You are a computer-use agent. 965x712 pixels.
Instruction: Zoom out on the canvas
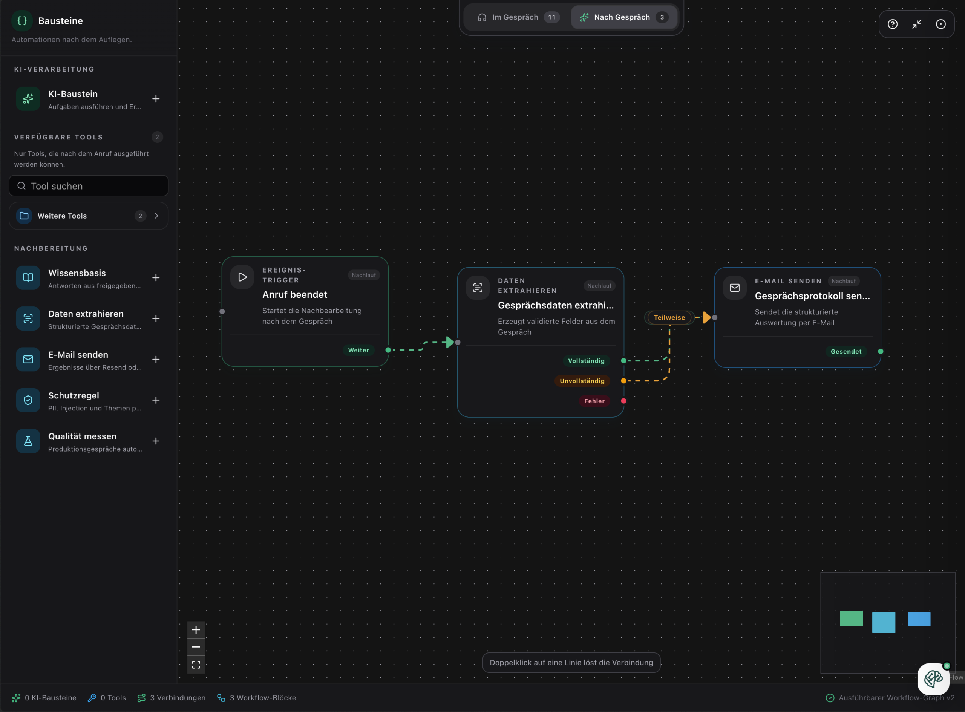(x=196, y=647)
